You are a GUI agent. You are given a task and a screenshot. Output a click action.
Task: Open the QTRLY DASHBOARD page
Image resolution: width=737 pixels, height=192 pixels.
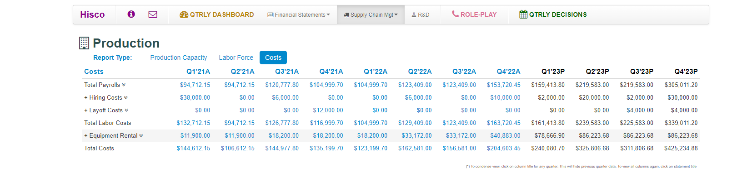click(217, 14)
